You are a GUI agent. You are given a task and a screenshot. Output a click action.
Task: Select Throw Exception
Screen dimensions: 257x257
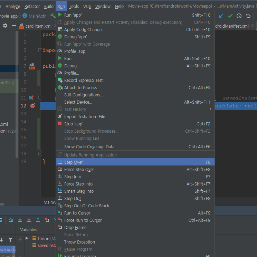135,242
